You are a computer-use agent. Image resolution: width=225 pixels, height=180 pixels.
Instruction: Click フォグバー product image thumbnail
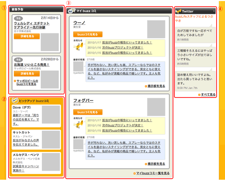(x=156, y=107)
